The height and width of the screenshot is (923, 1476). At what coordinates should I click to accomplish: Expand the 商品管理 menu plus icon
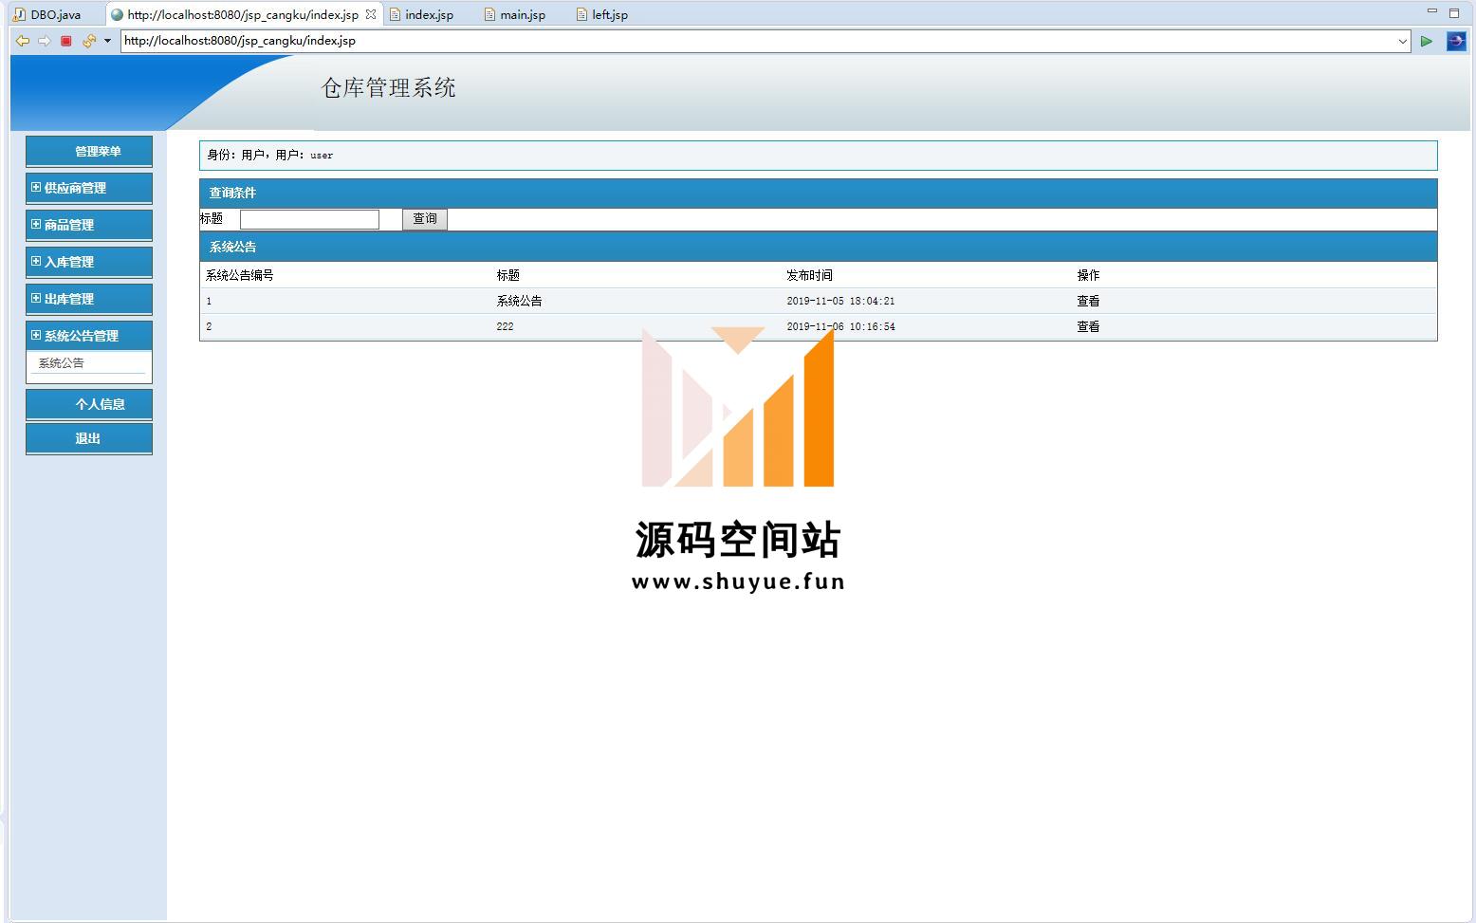[x=36, y=224]
